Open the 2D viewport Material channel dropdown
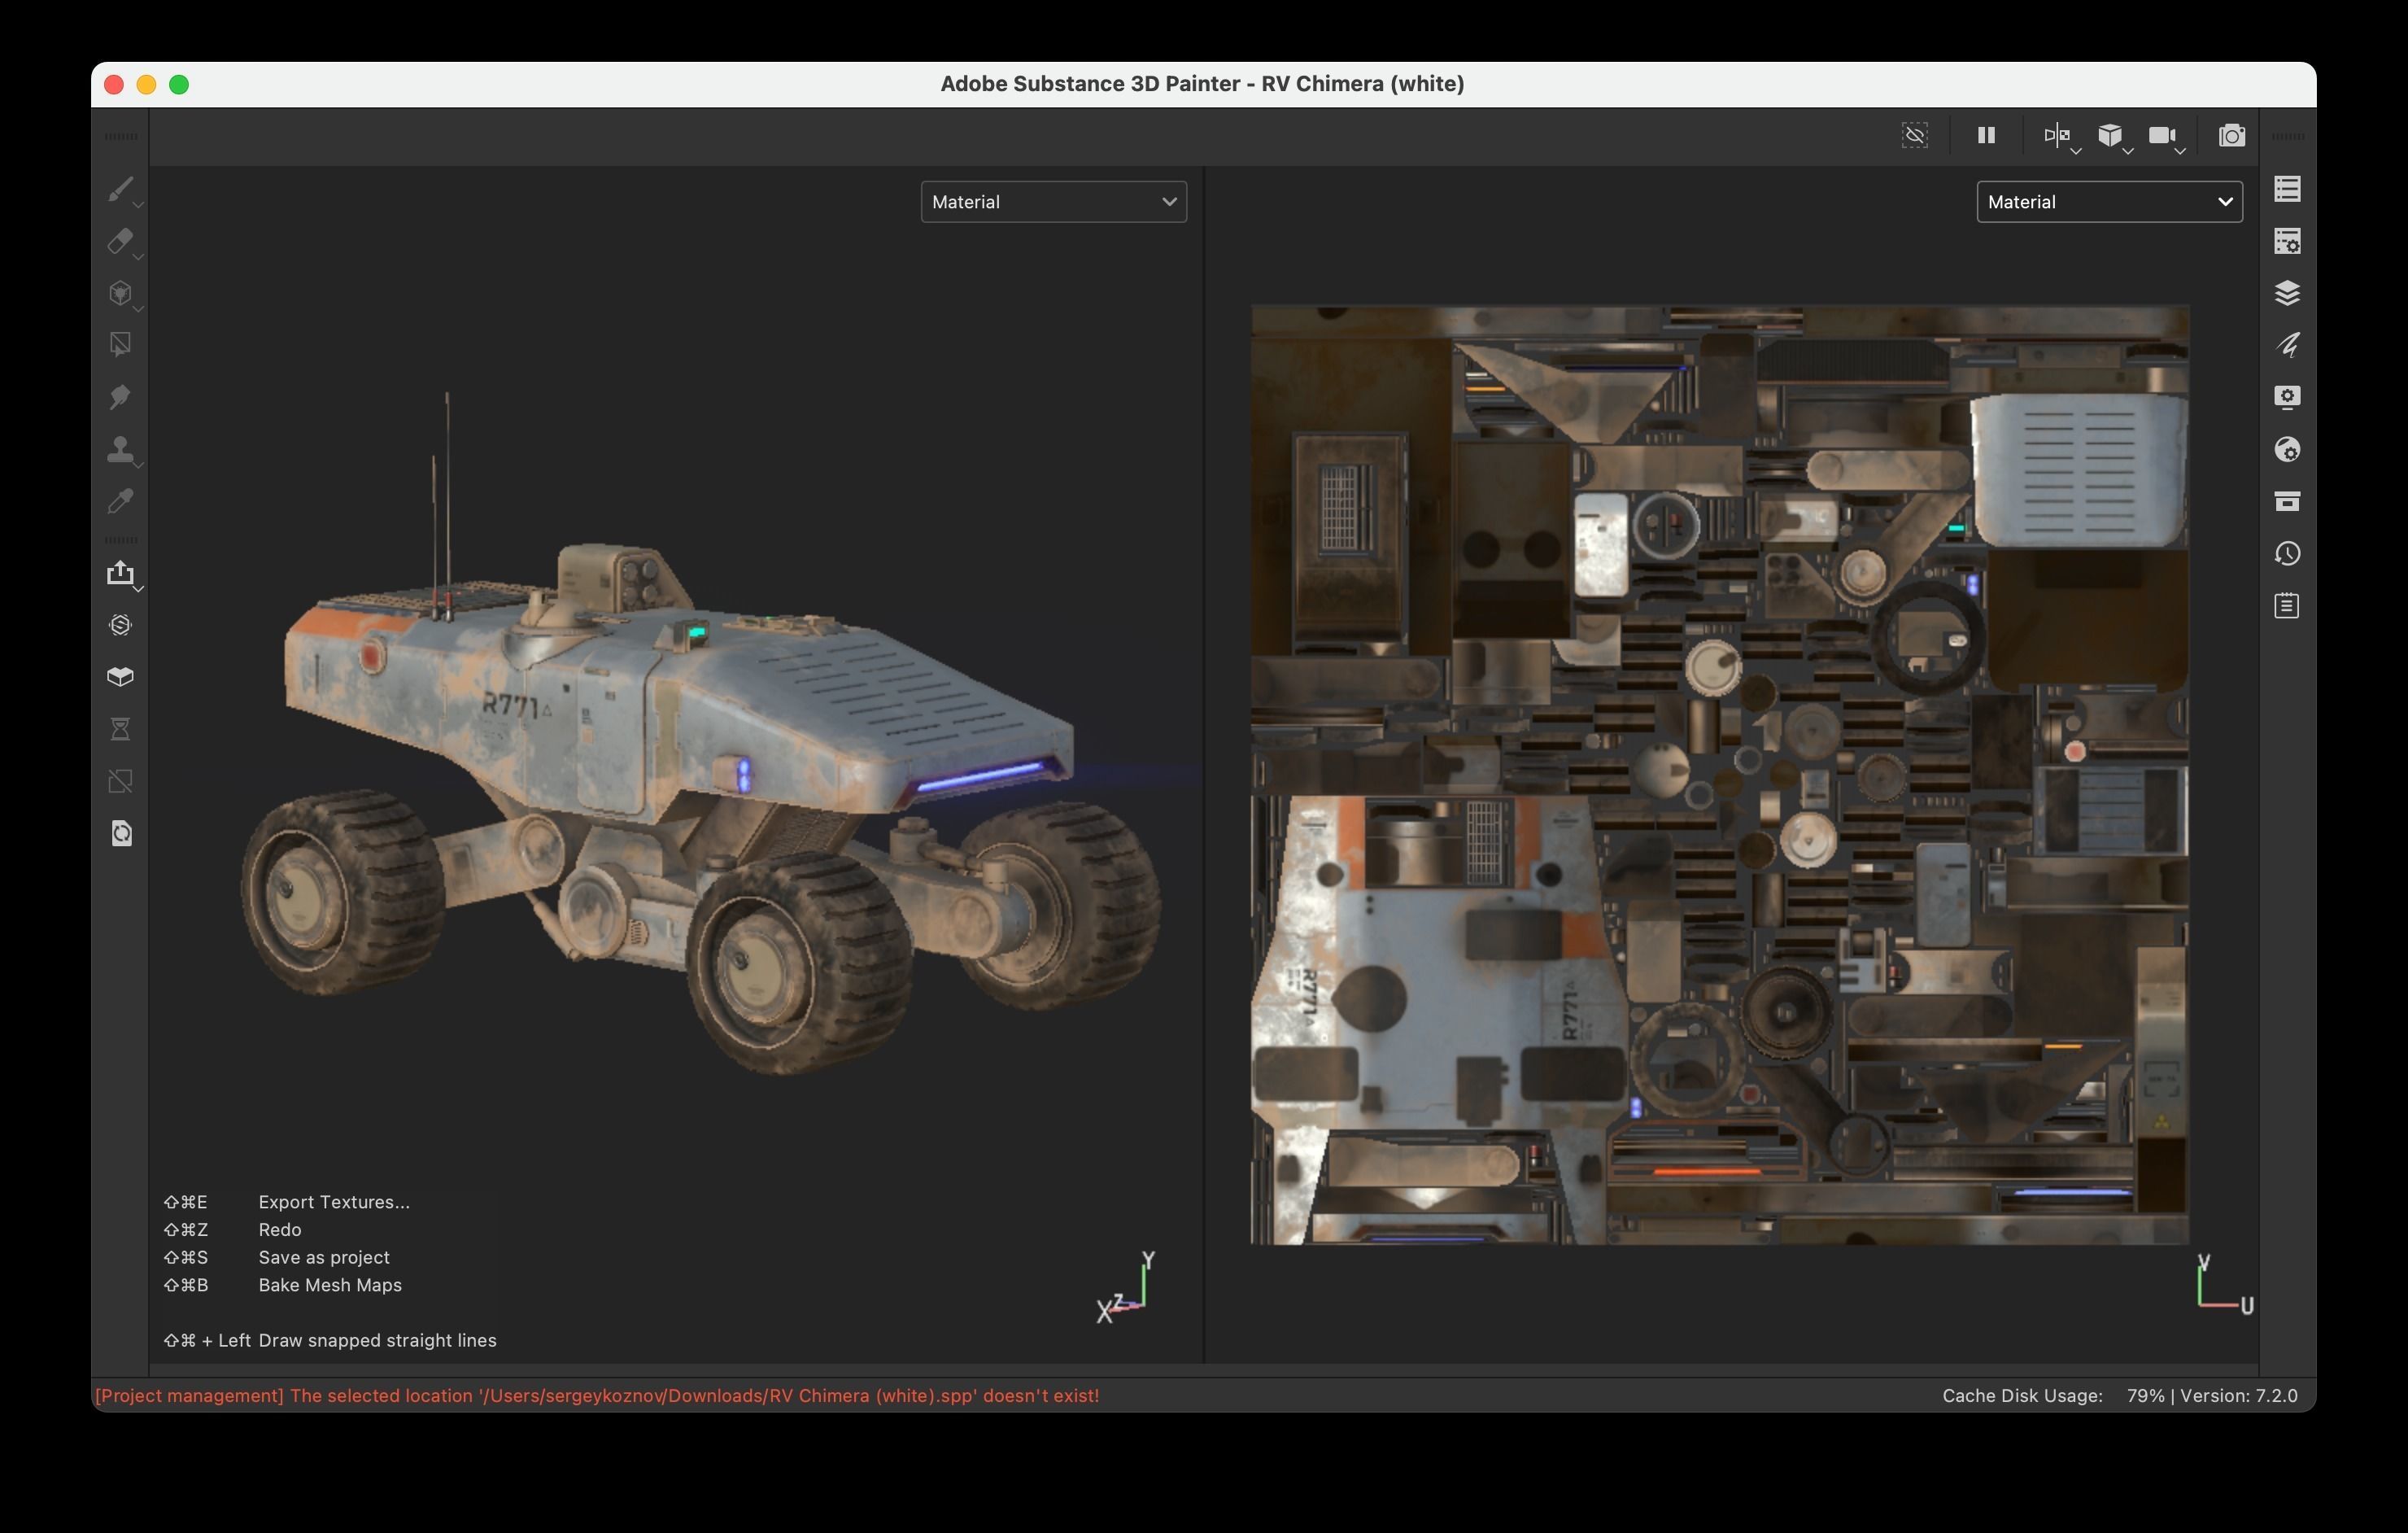Screen dimensions: 2408x1533 click(2109, 202)
